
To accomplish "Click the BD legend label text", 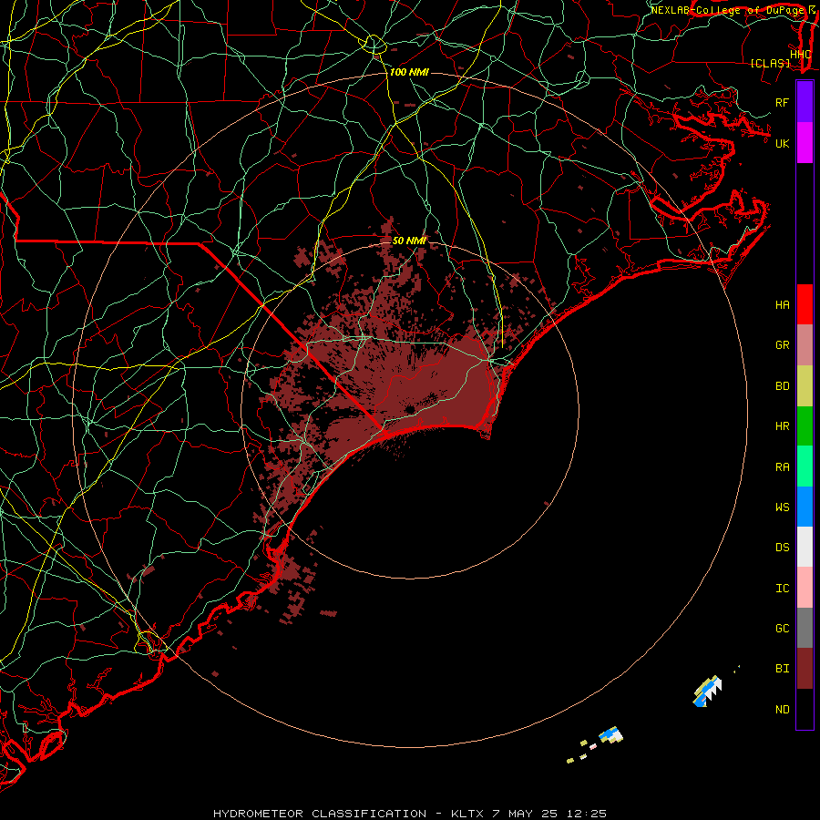I will 782,386.
